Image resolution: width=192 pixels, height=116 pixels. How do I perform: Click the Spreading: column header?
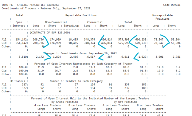tap(72, 26)
